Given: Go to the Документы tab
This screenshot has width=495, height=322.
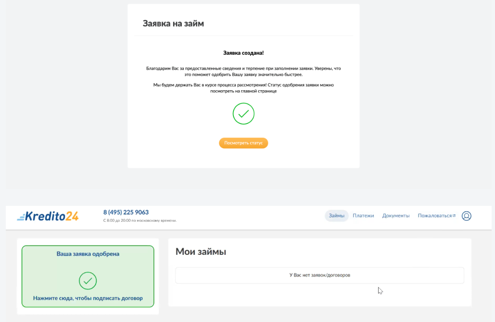Looking at the screenshot, I should [x=396, y=216].
